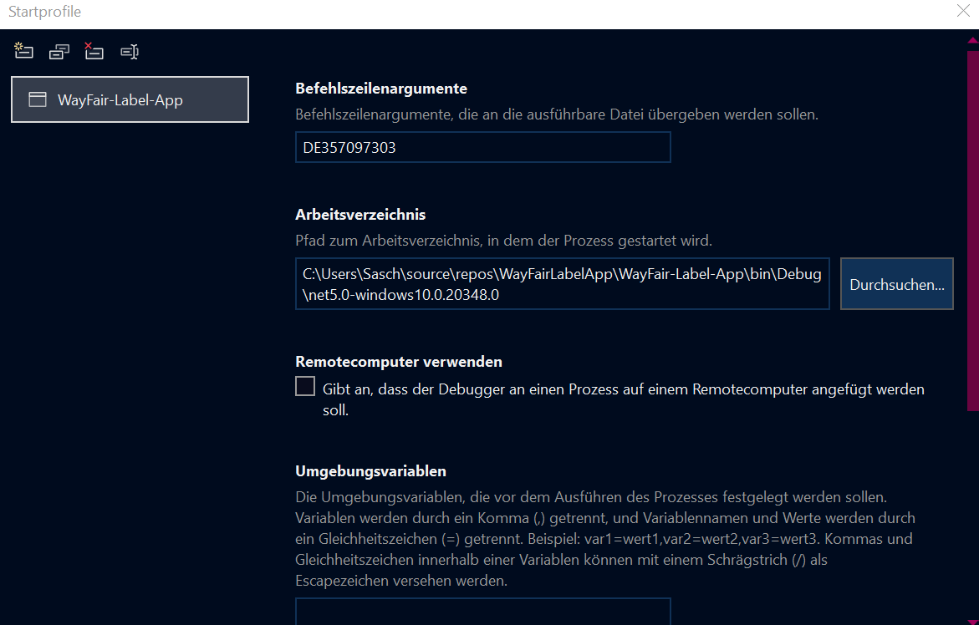Click the Arbeitsverzeichnis path field
This screenshot has width=979, height=625.
pos(562,284)
